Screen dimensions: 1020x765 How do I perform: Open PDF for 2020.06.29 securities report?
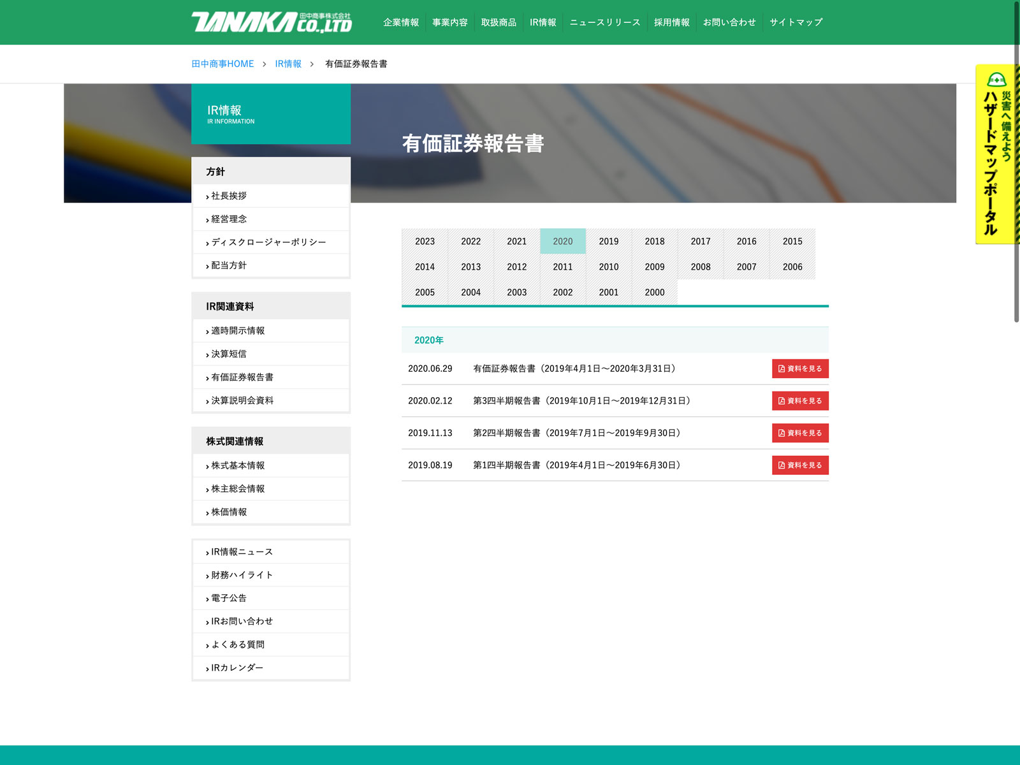(799, 368)
